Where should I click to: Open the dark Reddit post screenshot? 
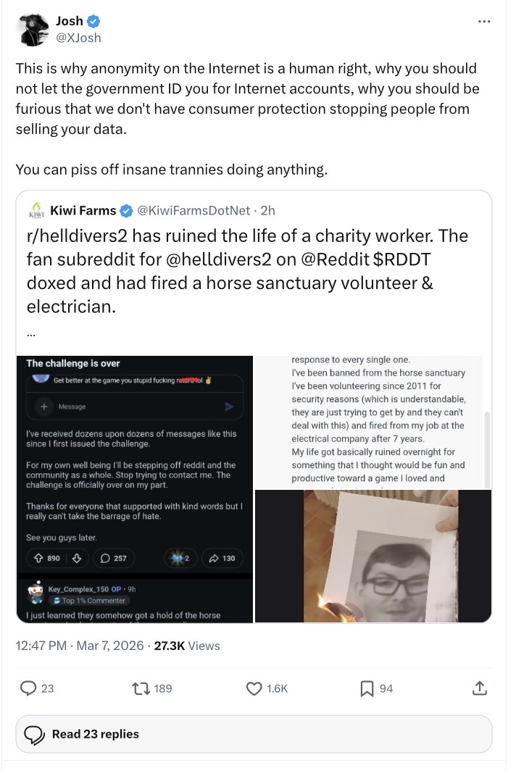coord(135,488)
